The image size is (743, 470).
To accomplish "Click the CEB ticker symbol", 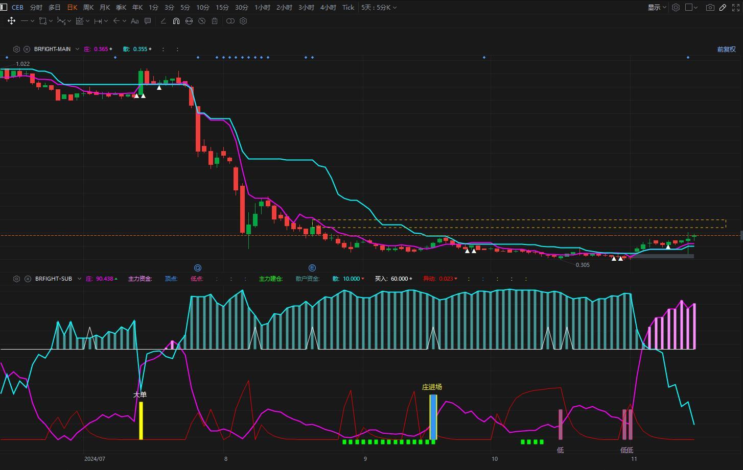I will 17,7.
